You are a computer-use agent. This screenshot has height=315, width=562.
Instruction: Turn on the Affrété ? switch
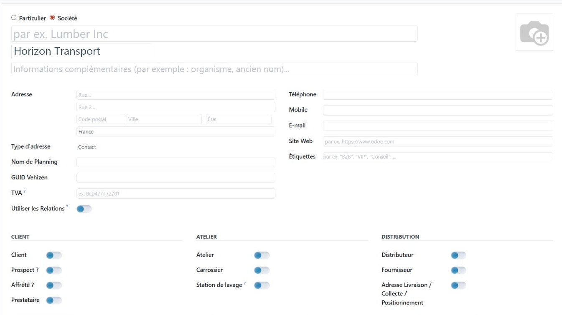(54, 285)
